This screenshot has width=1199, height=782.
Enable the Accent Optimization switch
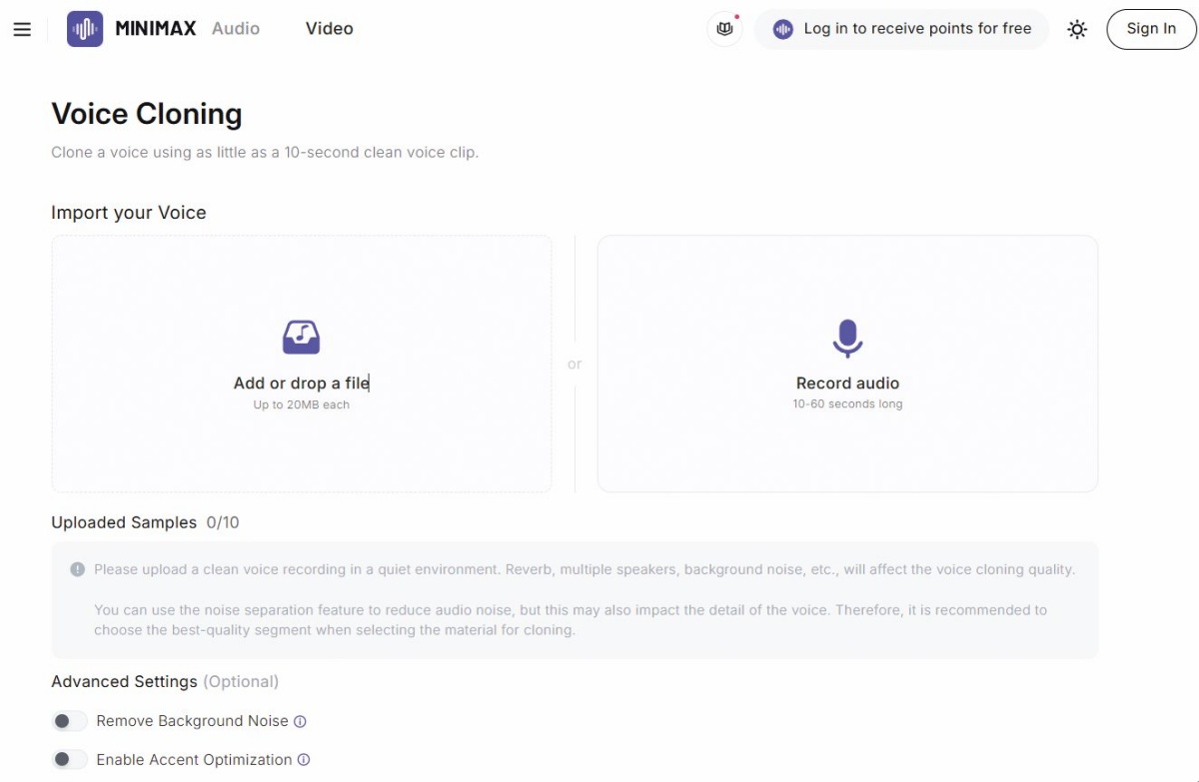[x=70, y=760]
